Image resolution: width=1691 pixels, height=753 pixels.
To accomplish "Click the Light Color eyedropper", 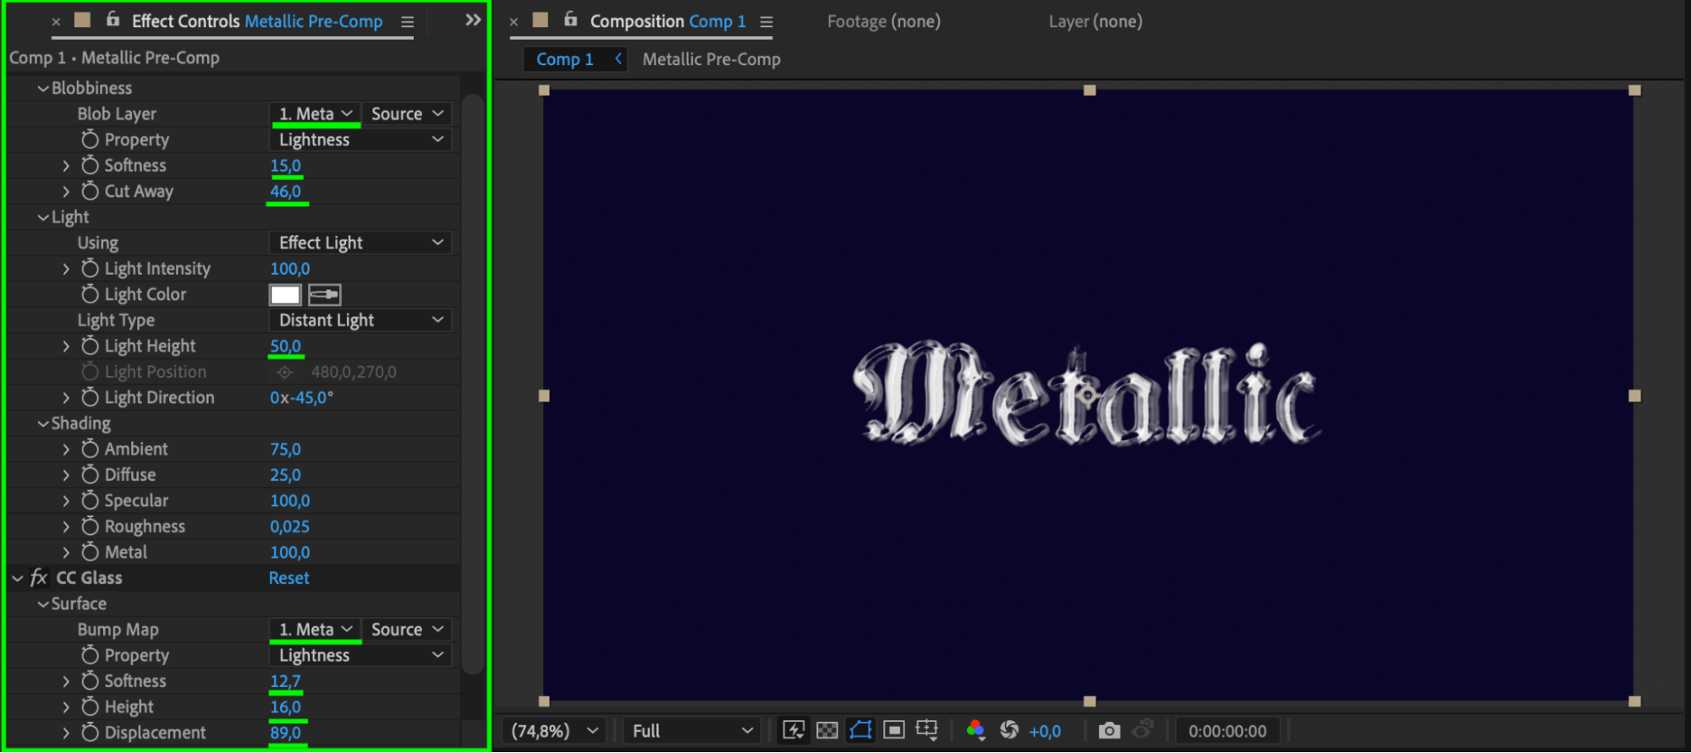I will tap(324, 294).
